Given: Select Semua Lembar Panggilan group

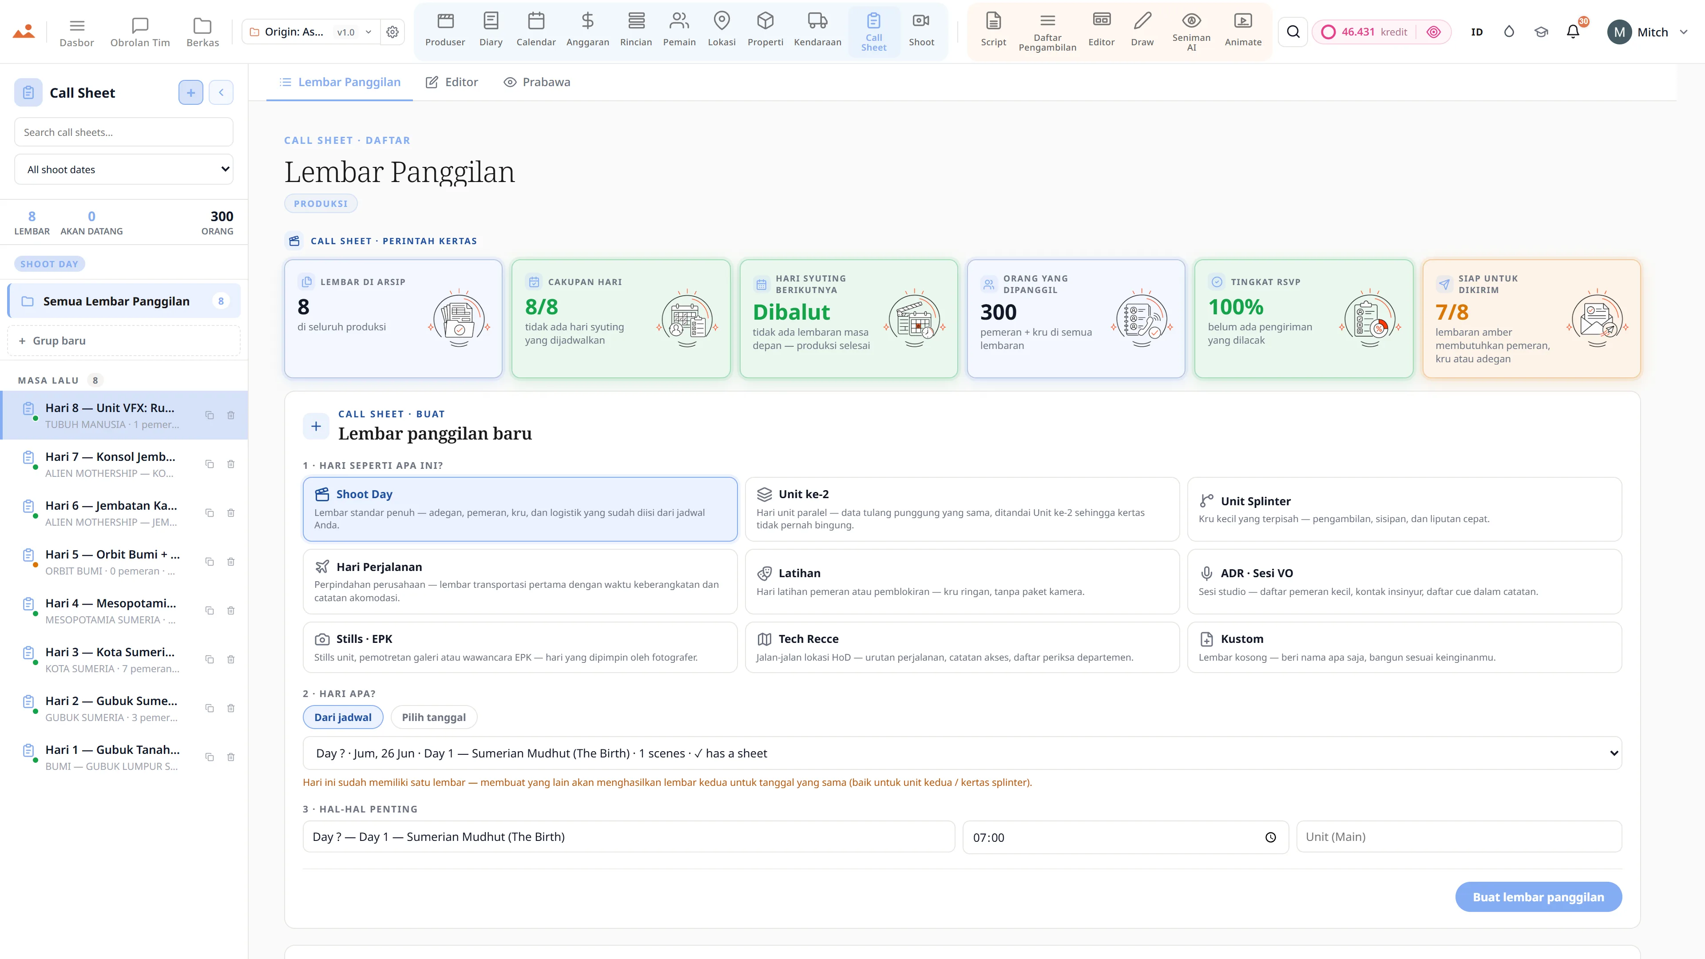Looking at the screenshot, I should tap(124, 301).
